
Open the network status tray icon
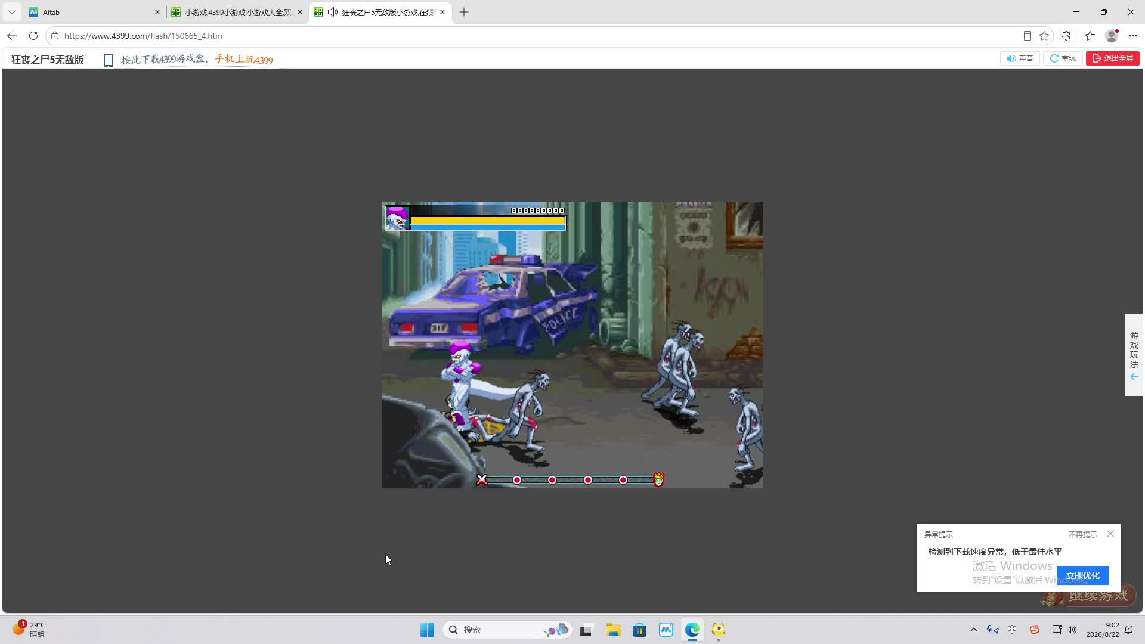pyautogui.click(x=1057, y=630)
